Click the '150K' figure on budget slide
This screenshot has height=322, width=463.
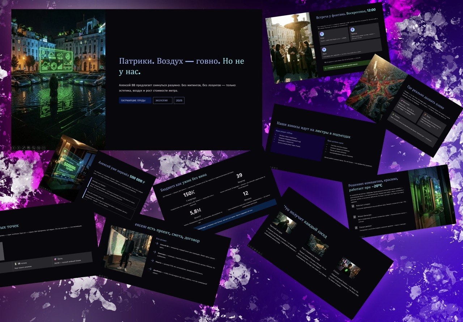(x=190, y=194)
